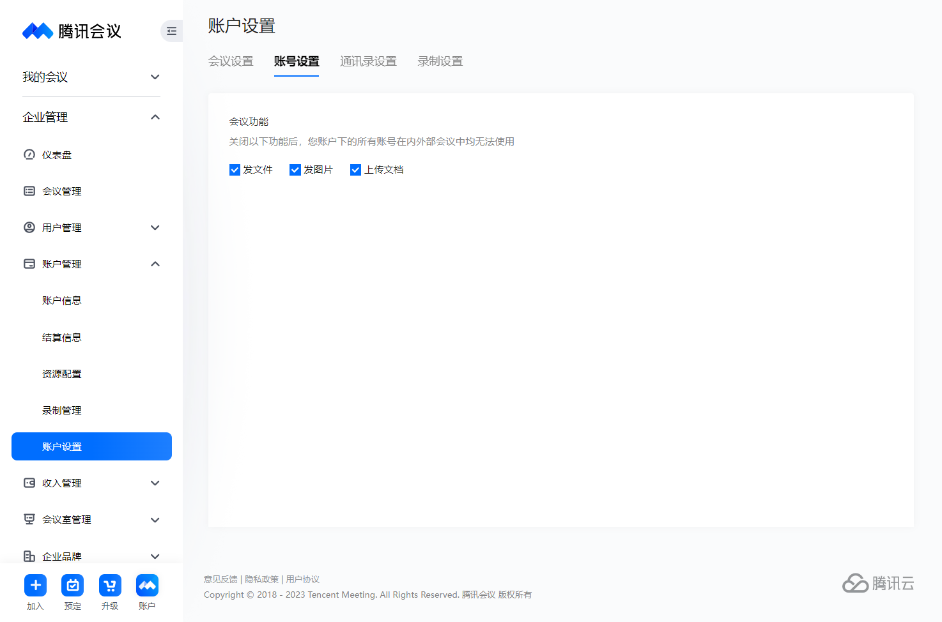Collapse the 企业管理 section chevron
Viewport: 942px width, 622px height.
coord(155,117)
